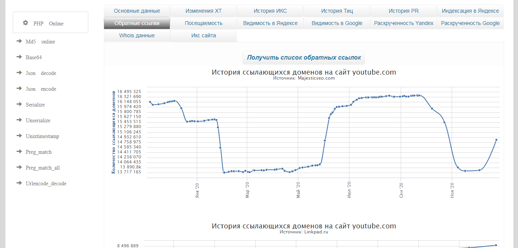The width and height of the screenshot is (518, 248).
Task: Open the Unserialize tool link
Action: pyautogui.click(x=38, y=120)
